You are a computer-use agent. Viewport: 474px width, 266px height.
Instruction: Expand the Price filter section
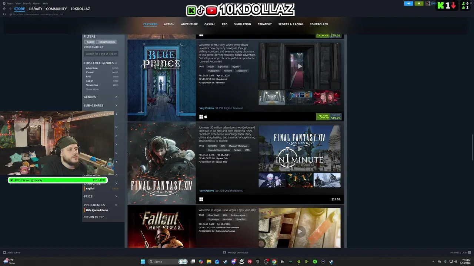tap(100, 196)
